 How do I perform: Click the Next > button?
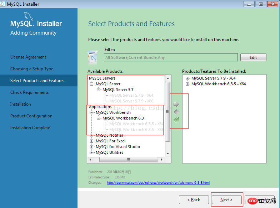226,200
